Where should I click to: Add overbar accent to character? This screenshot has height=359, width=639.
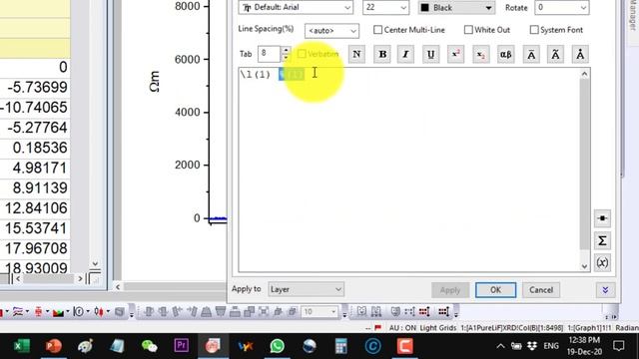click(x=531, y=54)
